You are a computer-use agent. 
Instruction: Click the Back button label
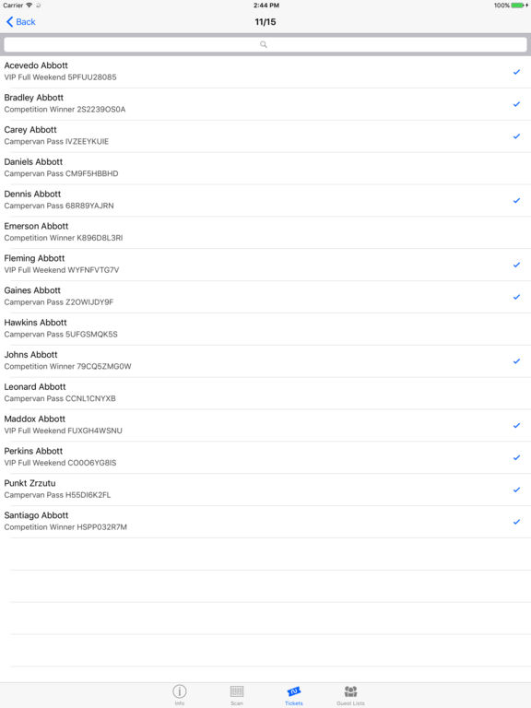click(x=26, y=22)
